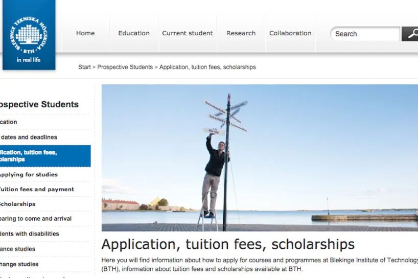This screenshot has width=418, height=278.
Task: Click the search magnifier icon button
Action: 410,34
